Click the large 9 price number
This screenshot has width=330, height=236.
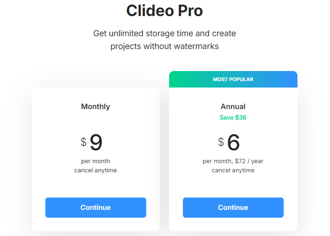click(96, 143)
